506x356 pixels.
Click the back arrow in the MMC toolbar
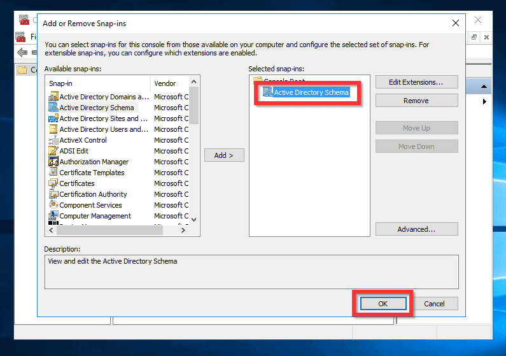click(x=22, y=52)
